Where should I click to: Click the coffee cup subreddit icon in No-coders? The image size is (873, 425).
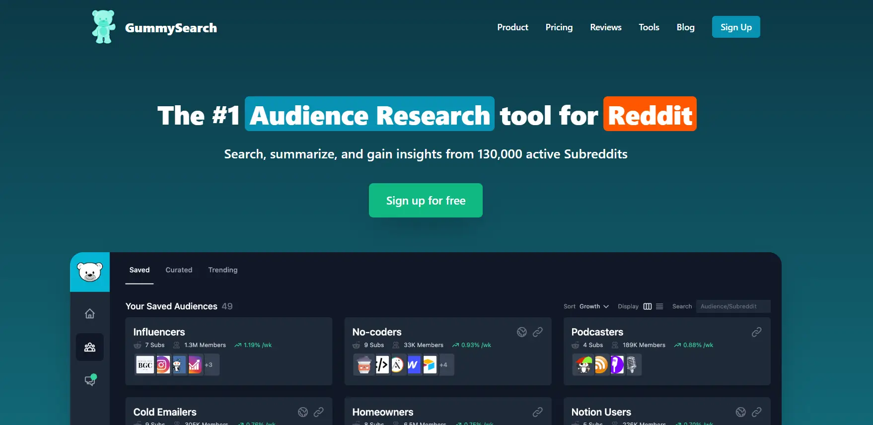(x=364, y=365)
